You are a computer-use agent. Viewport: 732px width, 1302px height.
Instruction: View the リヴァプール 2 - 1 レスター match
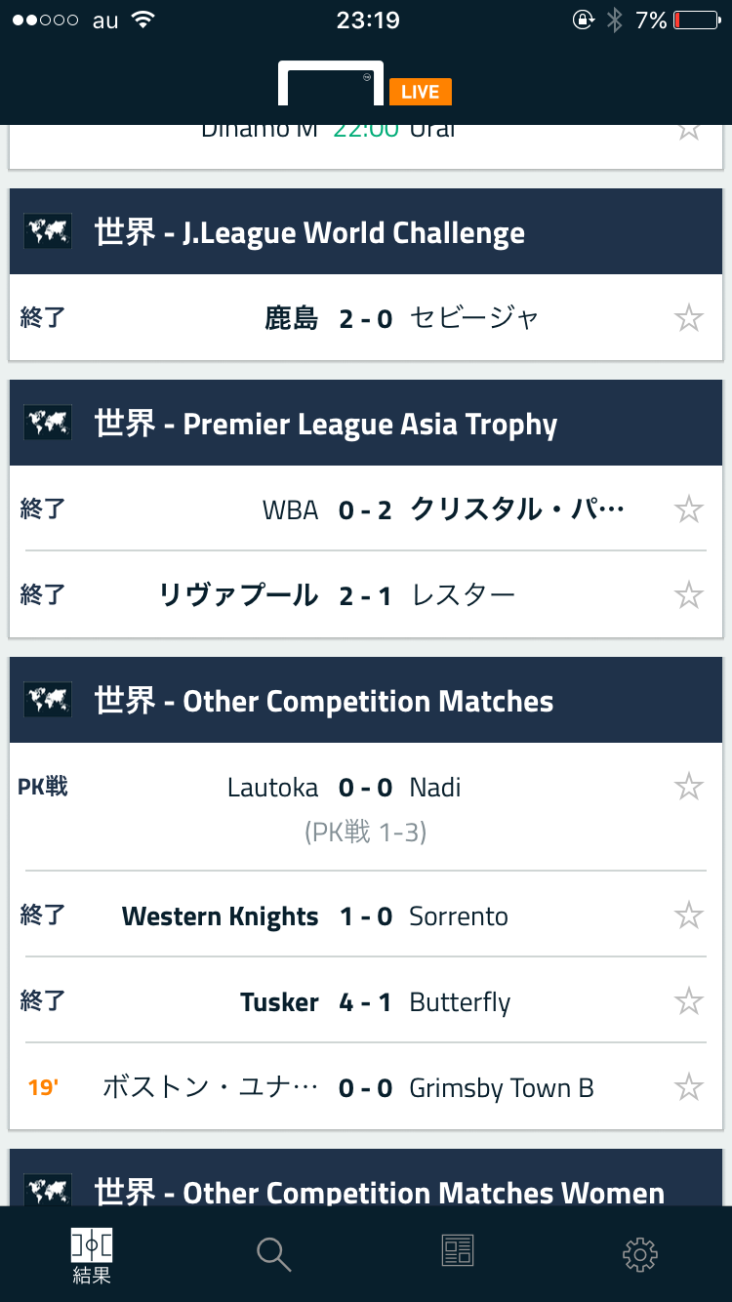pos(365,595)
